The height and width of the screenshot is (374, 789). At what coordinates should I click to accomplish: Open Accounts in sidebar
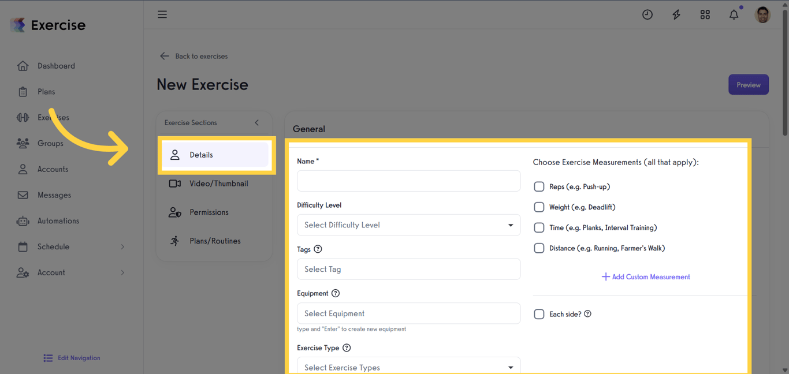[53, 169]
